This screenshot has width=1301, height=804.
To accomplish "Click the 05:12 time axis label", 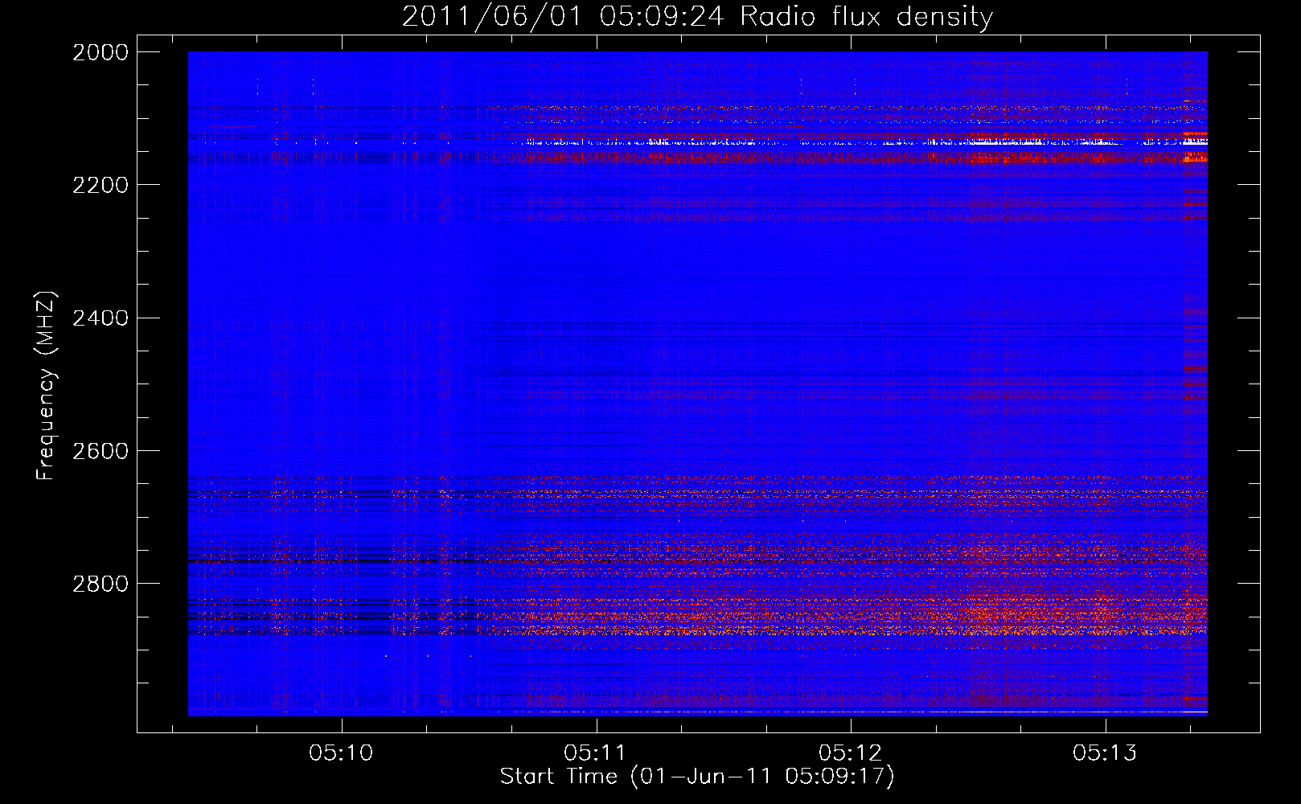I will tap(851, 753).
